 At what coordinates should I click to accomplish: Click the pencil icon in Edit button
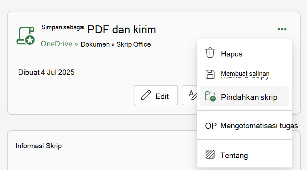tap(146, 95)
